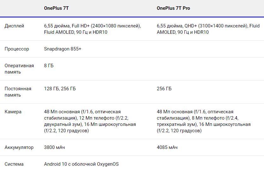Select the Дисплей row label
Screen dimensions: 264x172
click(14, 26)
